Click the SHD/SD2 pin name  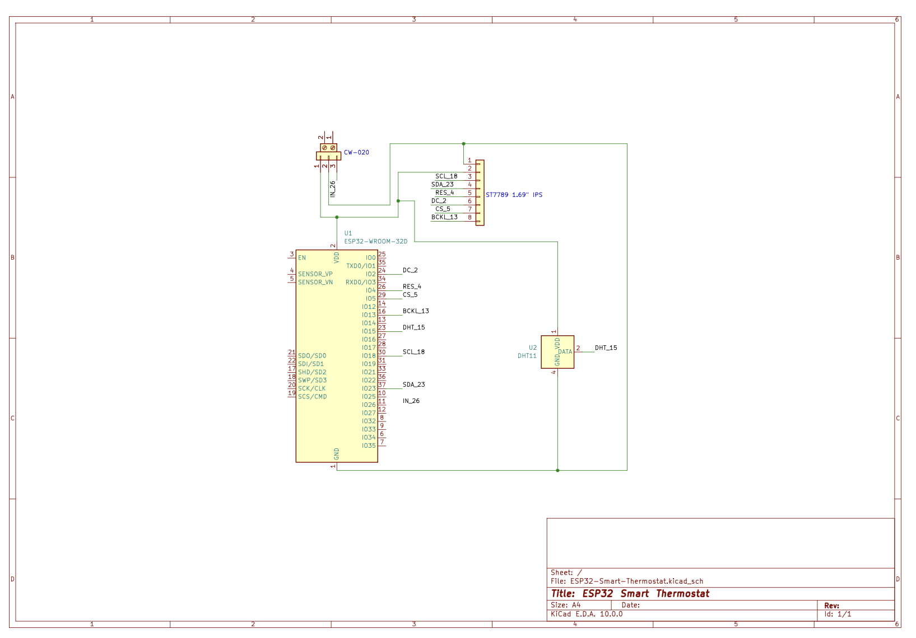(312, 372)
